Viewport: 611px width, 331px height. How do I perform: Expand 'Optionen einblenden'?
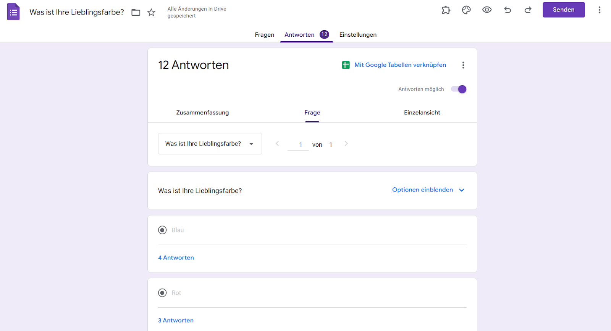[428, 190]
